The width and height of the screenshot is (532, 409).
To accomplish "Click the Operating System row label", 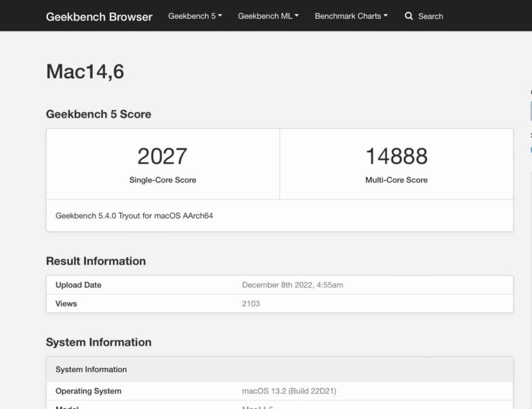I will [88, 391].
